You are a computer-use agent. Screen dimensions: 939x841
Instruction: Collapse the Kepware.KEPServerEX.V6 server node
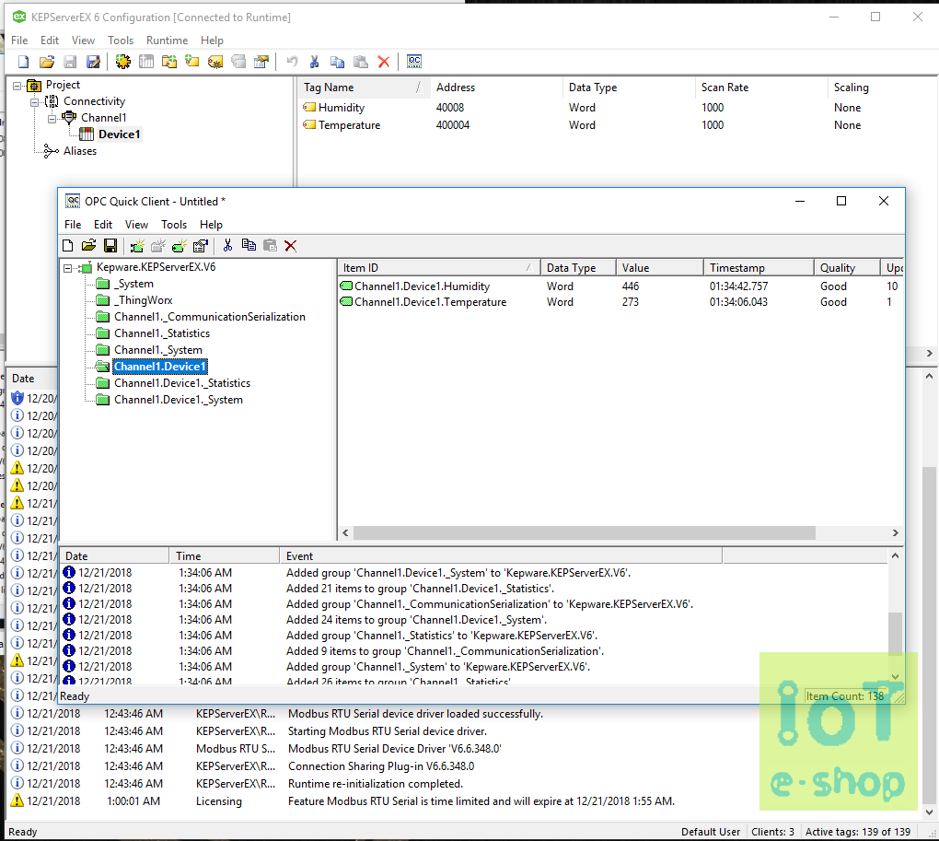point(68,268)
